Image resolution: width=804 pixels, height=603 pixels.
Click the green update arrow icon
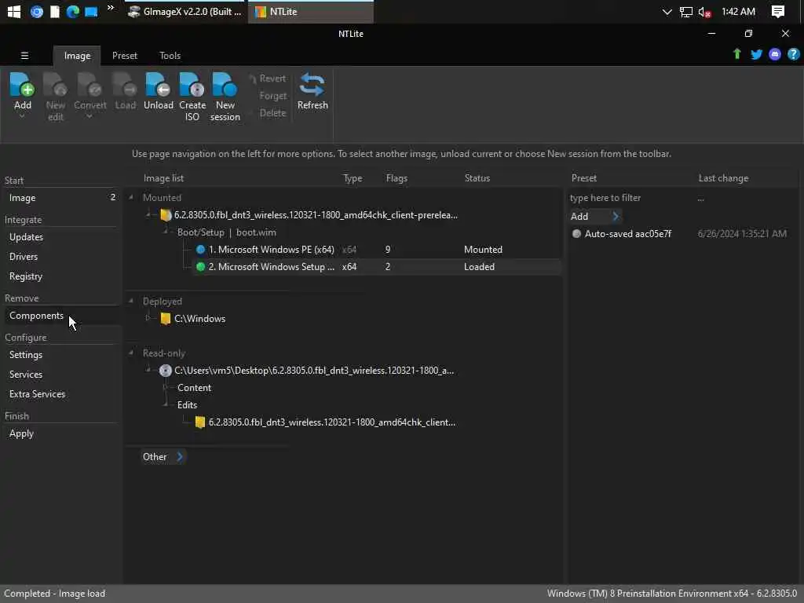(736, 54)
